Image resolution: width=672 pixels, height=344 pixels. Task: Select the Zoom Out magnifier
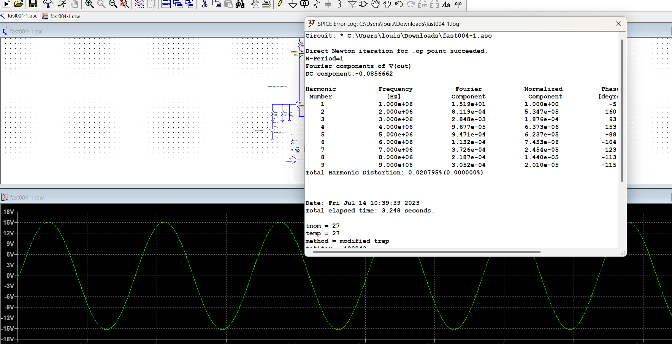coord(113,4)
